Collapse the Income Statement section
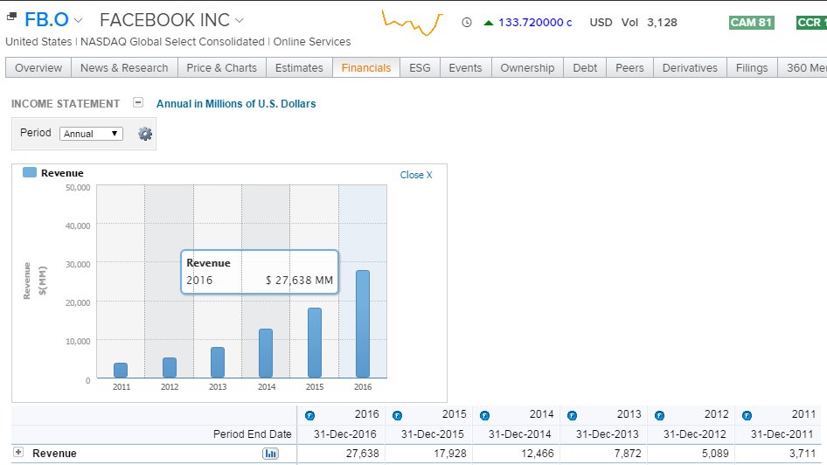Screen dimensions: 827x465 coord(138,102)
